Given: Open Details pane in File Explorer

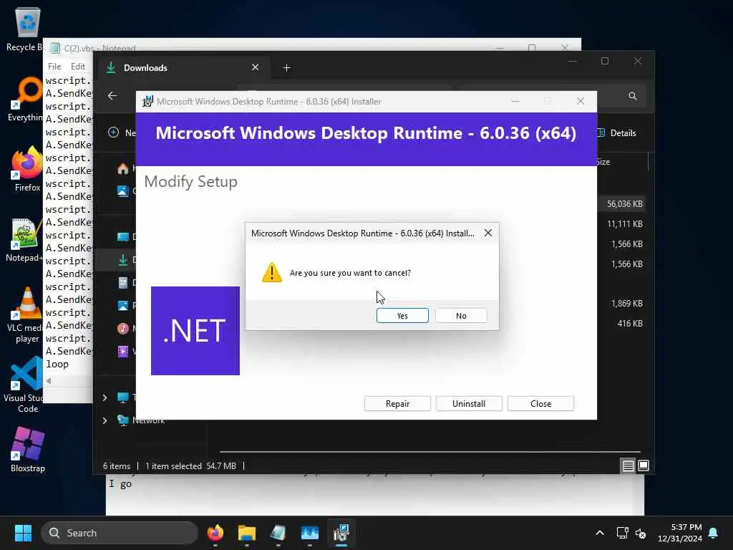Looking at the screenshot, I should point(618,133).
